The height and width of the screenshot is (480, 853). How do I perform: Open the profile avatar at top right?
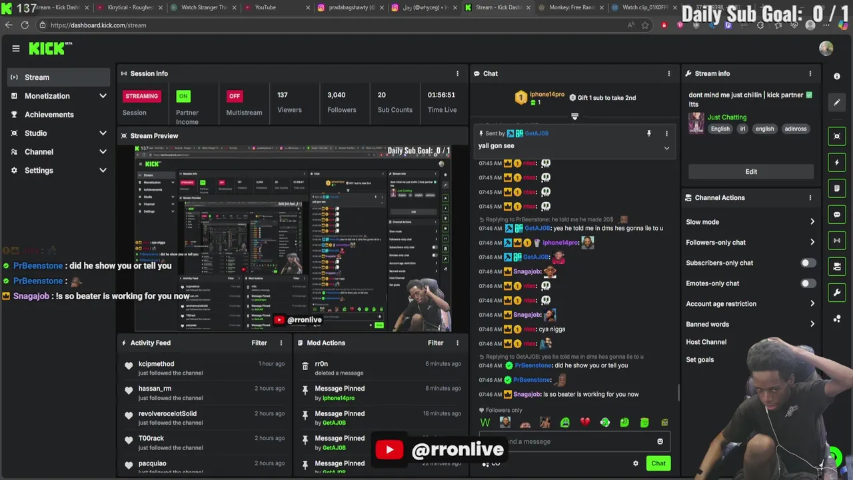[826, 48]
